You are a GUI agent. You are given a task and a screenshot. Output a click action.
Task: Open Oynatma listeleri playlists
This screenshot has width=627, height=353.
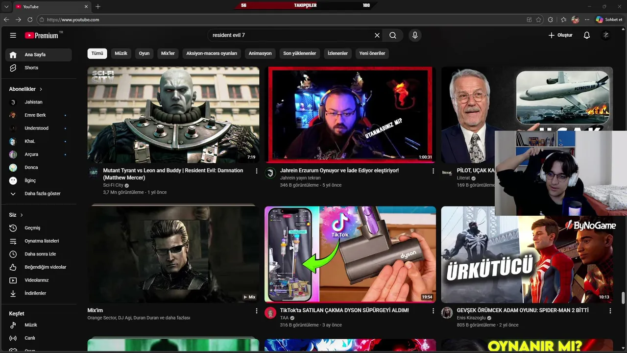coord(38,241)
